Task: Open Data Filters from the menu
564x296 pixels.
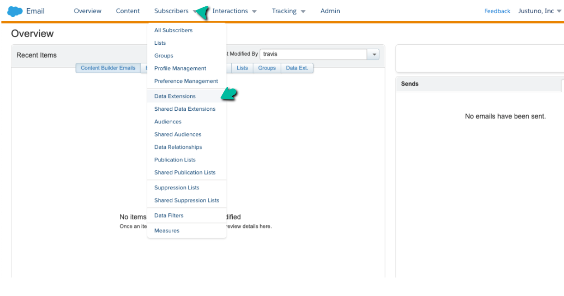Action: 169,216
